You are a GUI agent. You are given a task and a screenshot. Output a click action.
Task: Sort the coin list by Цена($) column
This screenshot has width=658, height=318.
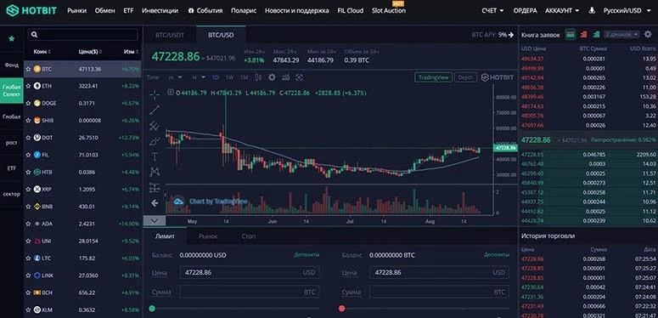coord(90,52)
